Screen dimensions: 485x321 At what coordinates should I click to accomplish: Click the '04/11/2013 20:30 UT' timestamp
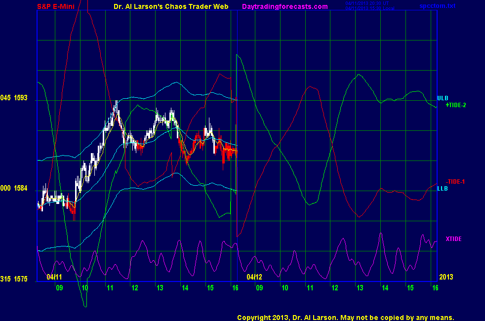pos(367,3)
